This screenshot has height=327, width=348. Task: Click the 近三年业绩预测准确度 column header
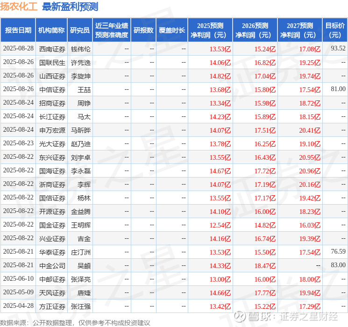(x=112, y=30)
